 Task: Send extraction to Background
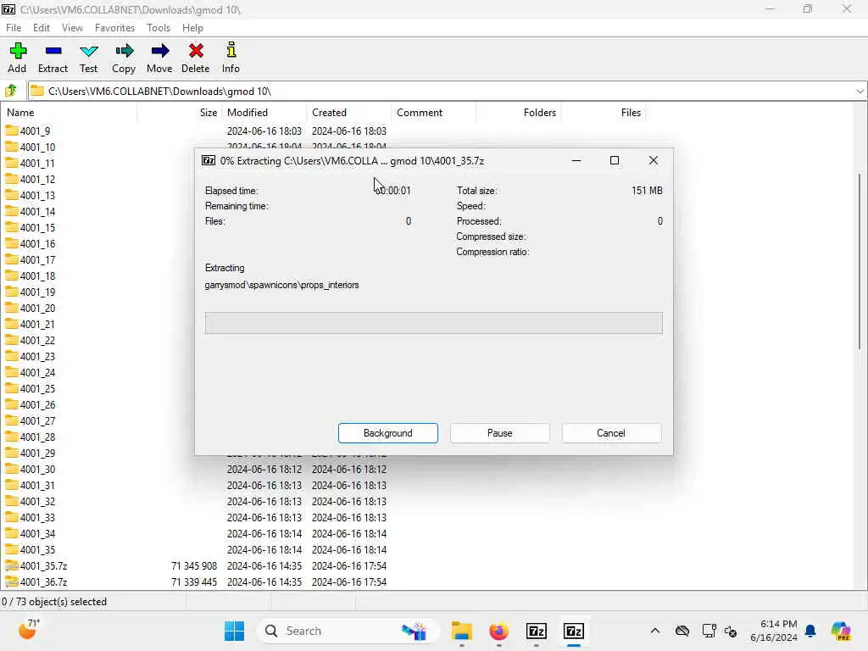(388, 433)
